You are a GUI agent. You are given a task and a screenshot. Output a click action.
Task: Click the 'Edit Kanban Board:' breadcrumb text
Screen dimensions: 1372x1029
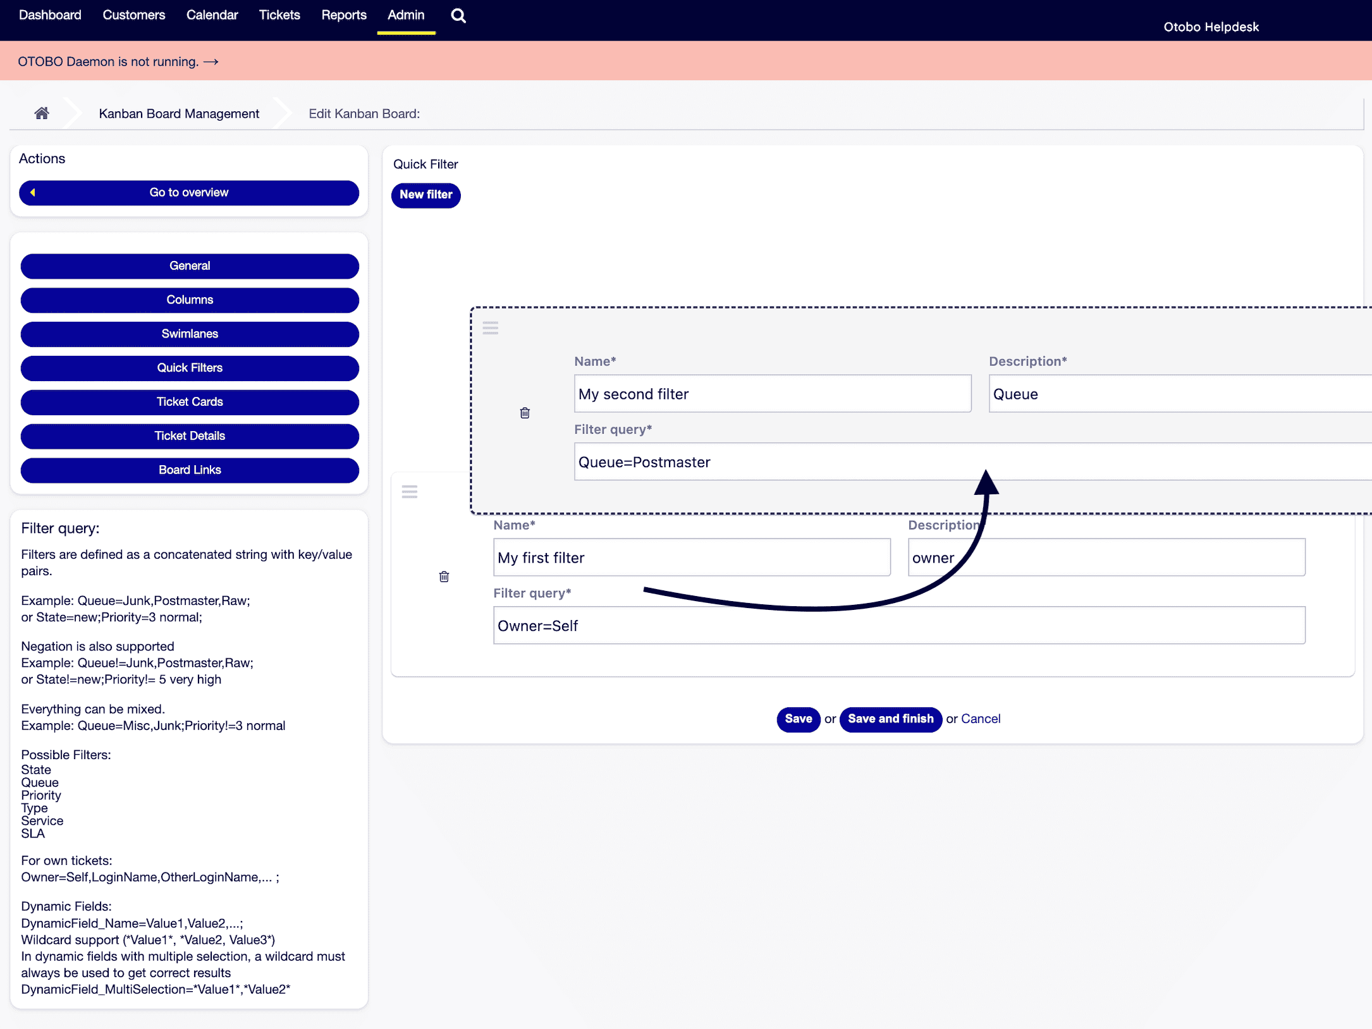pos(364,114)
